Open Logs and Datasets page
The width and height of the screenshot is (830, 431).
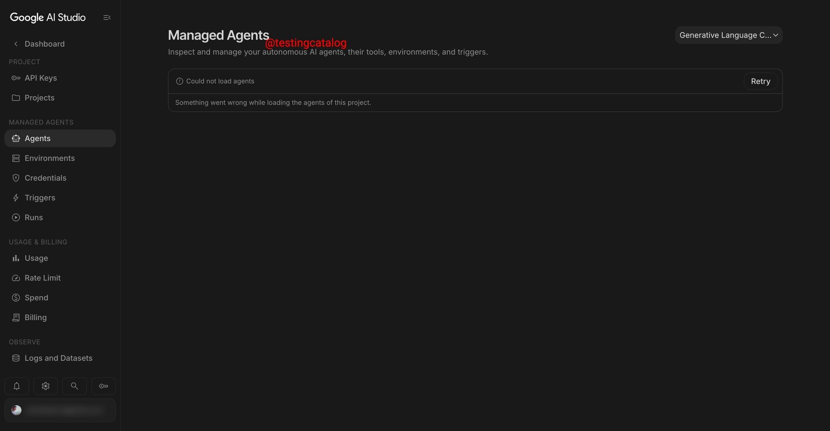[x=60, y=358]
